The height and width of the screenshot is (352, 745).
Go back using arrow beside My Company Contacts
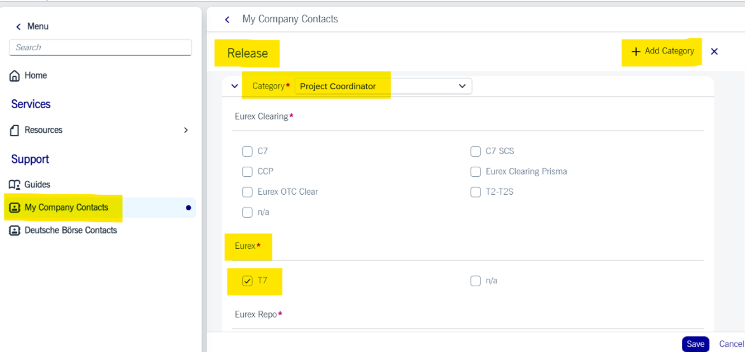227,20
